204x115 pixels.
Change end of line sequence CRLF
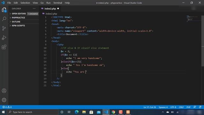coord(181,107)
